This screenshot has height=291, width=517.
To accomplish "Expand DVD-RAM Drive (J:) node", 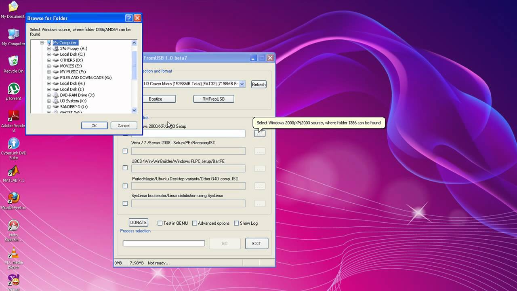I will coord(49,95).
